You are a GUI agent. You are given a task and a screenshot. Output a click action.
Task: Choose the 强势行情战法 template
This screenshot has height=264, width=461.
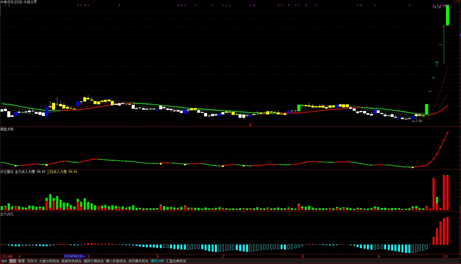click(x=94, y=261)
